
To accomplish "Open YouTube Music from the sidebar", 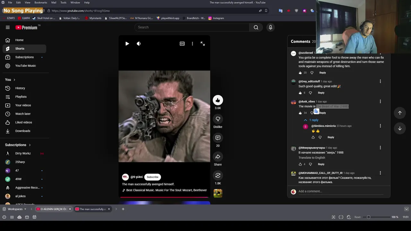I will pos(24,66).
